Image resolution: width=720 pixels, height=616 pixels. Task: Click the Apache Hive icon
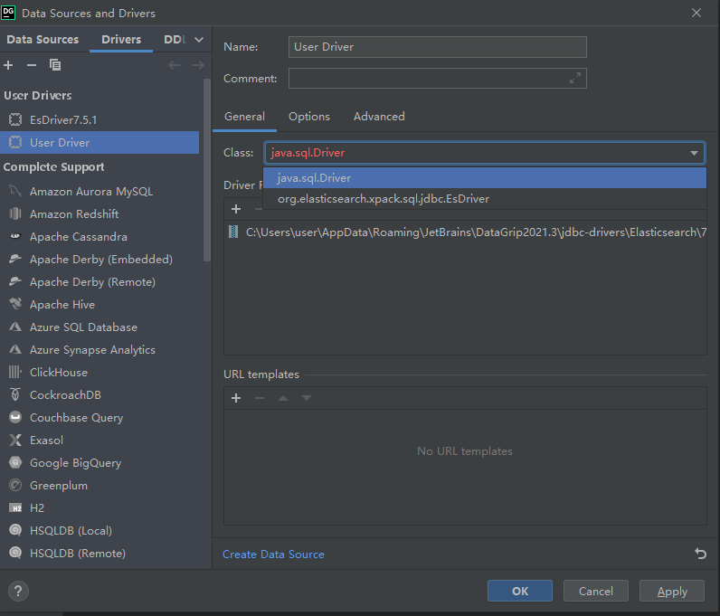(x=15, y=304)
